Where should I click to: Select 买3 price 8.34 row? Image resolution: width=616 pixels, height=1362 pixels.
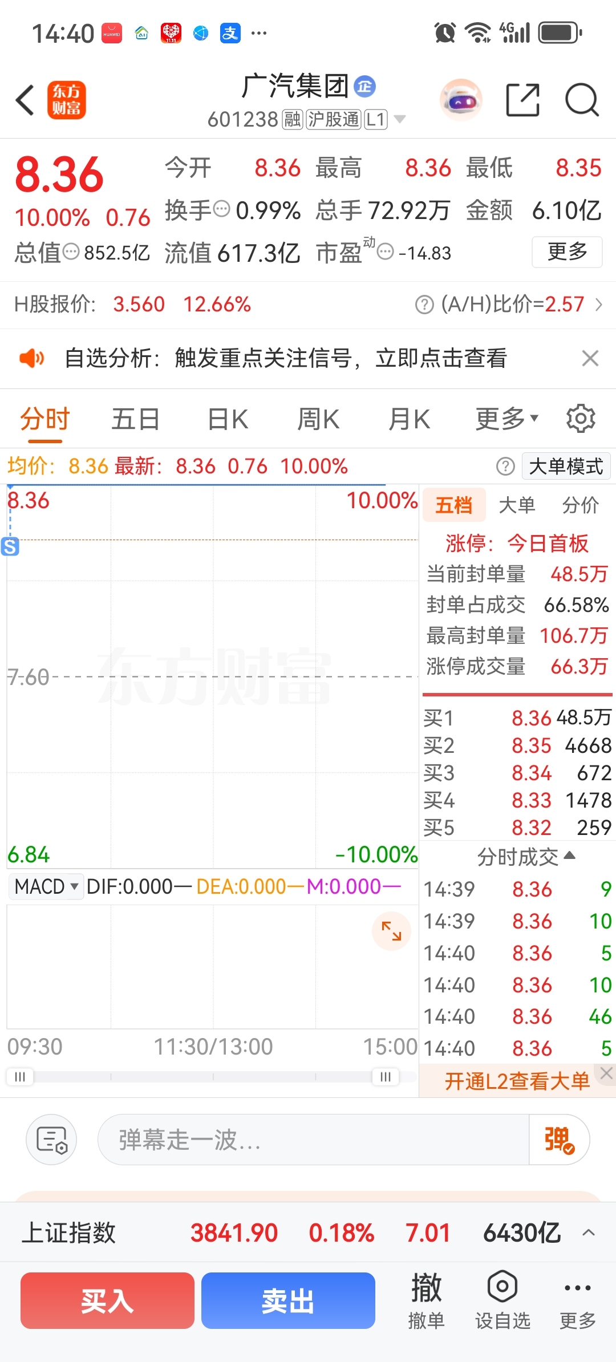point(517,773)
